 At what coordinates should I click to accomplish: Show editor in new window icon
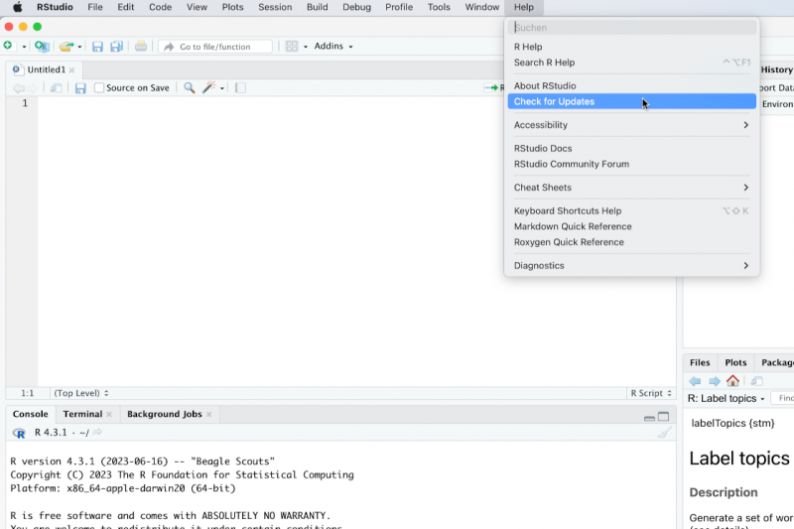tap(56, 88)
